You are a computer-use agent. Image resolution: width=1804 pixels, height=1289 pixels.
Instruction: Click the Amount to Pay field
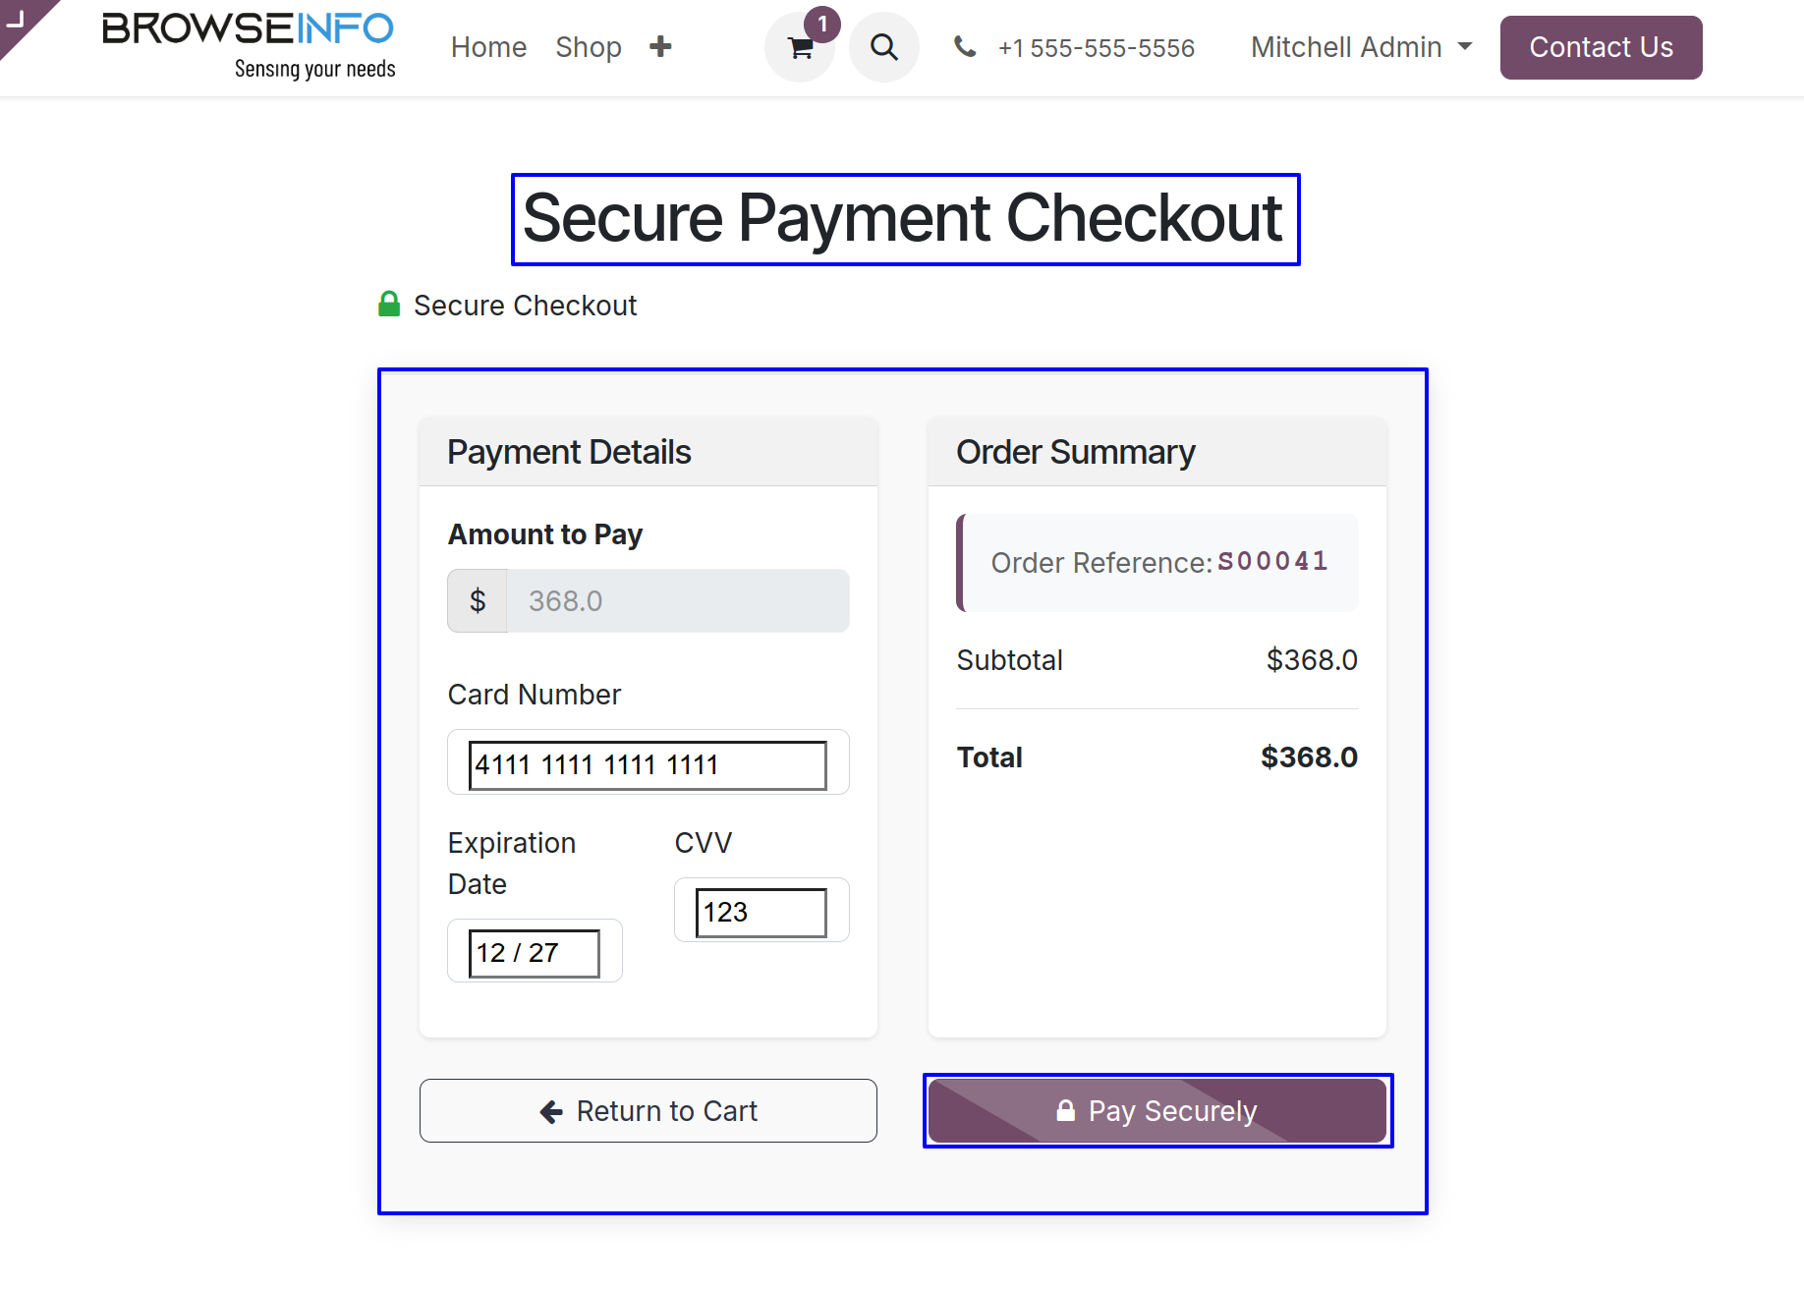point(678,600)
